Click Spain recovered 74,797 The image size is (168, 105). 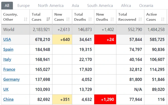136,50
